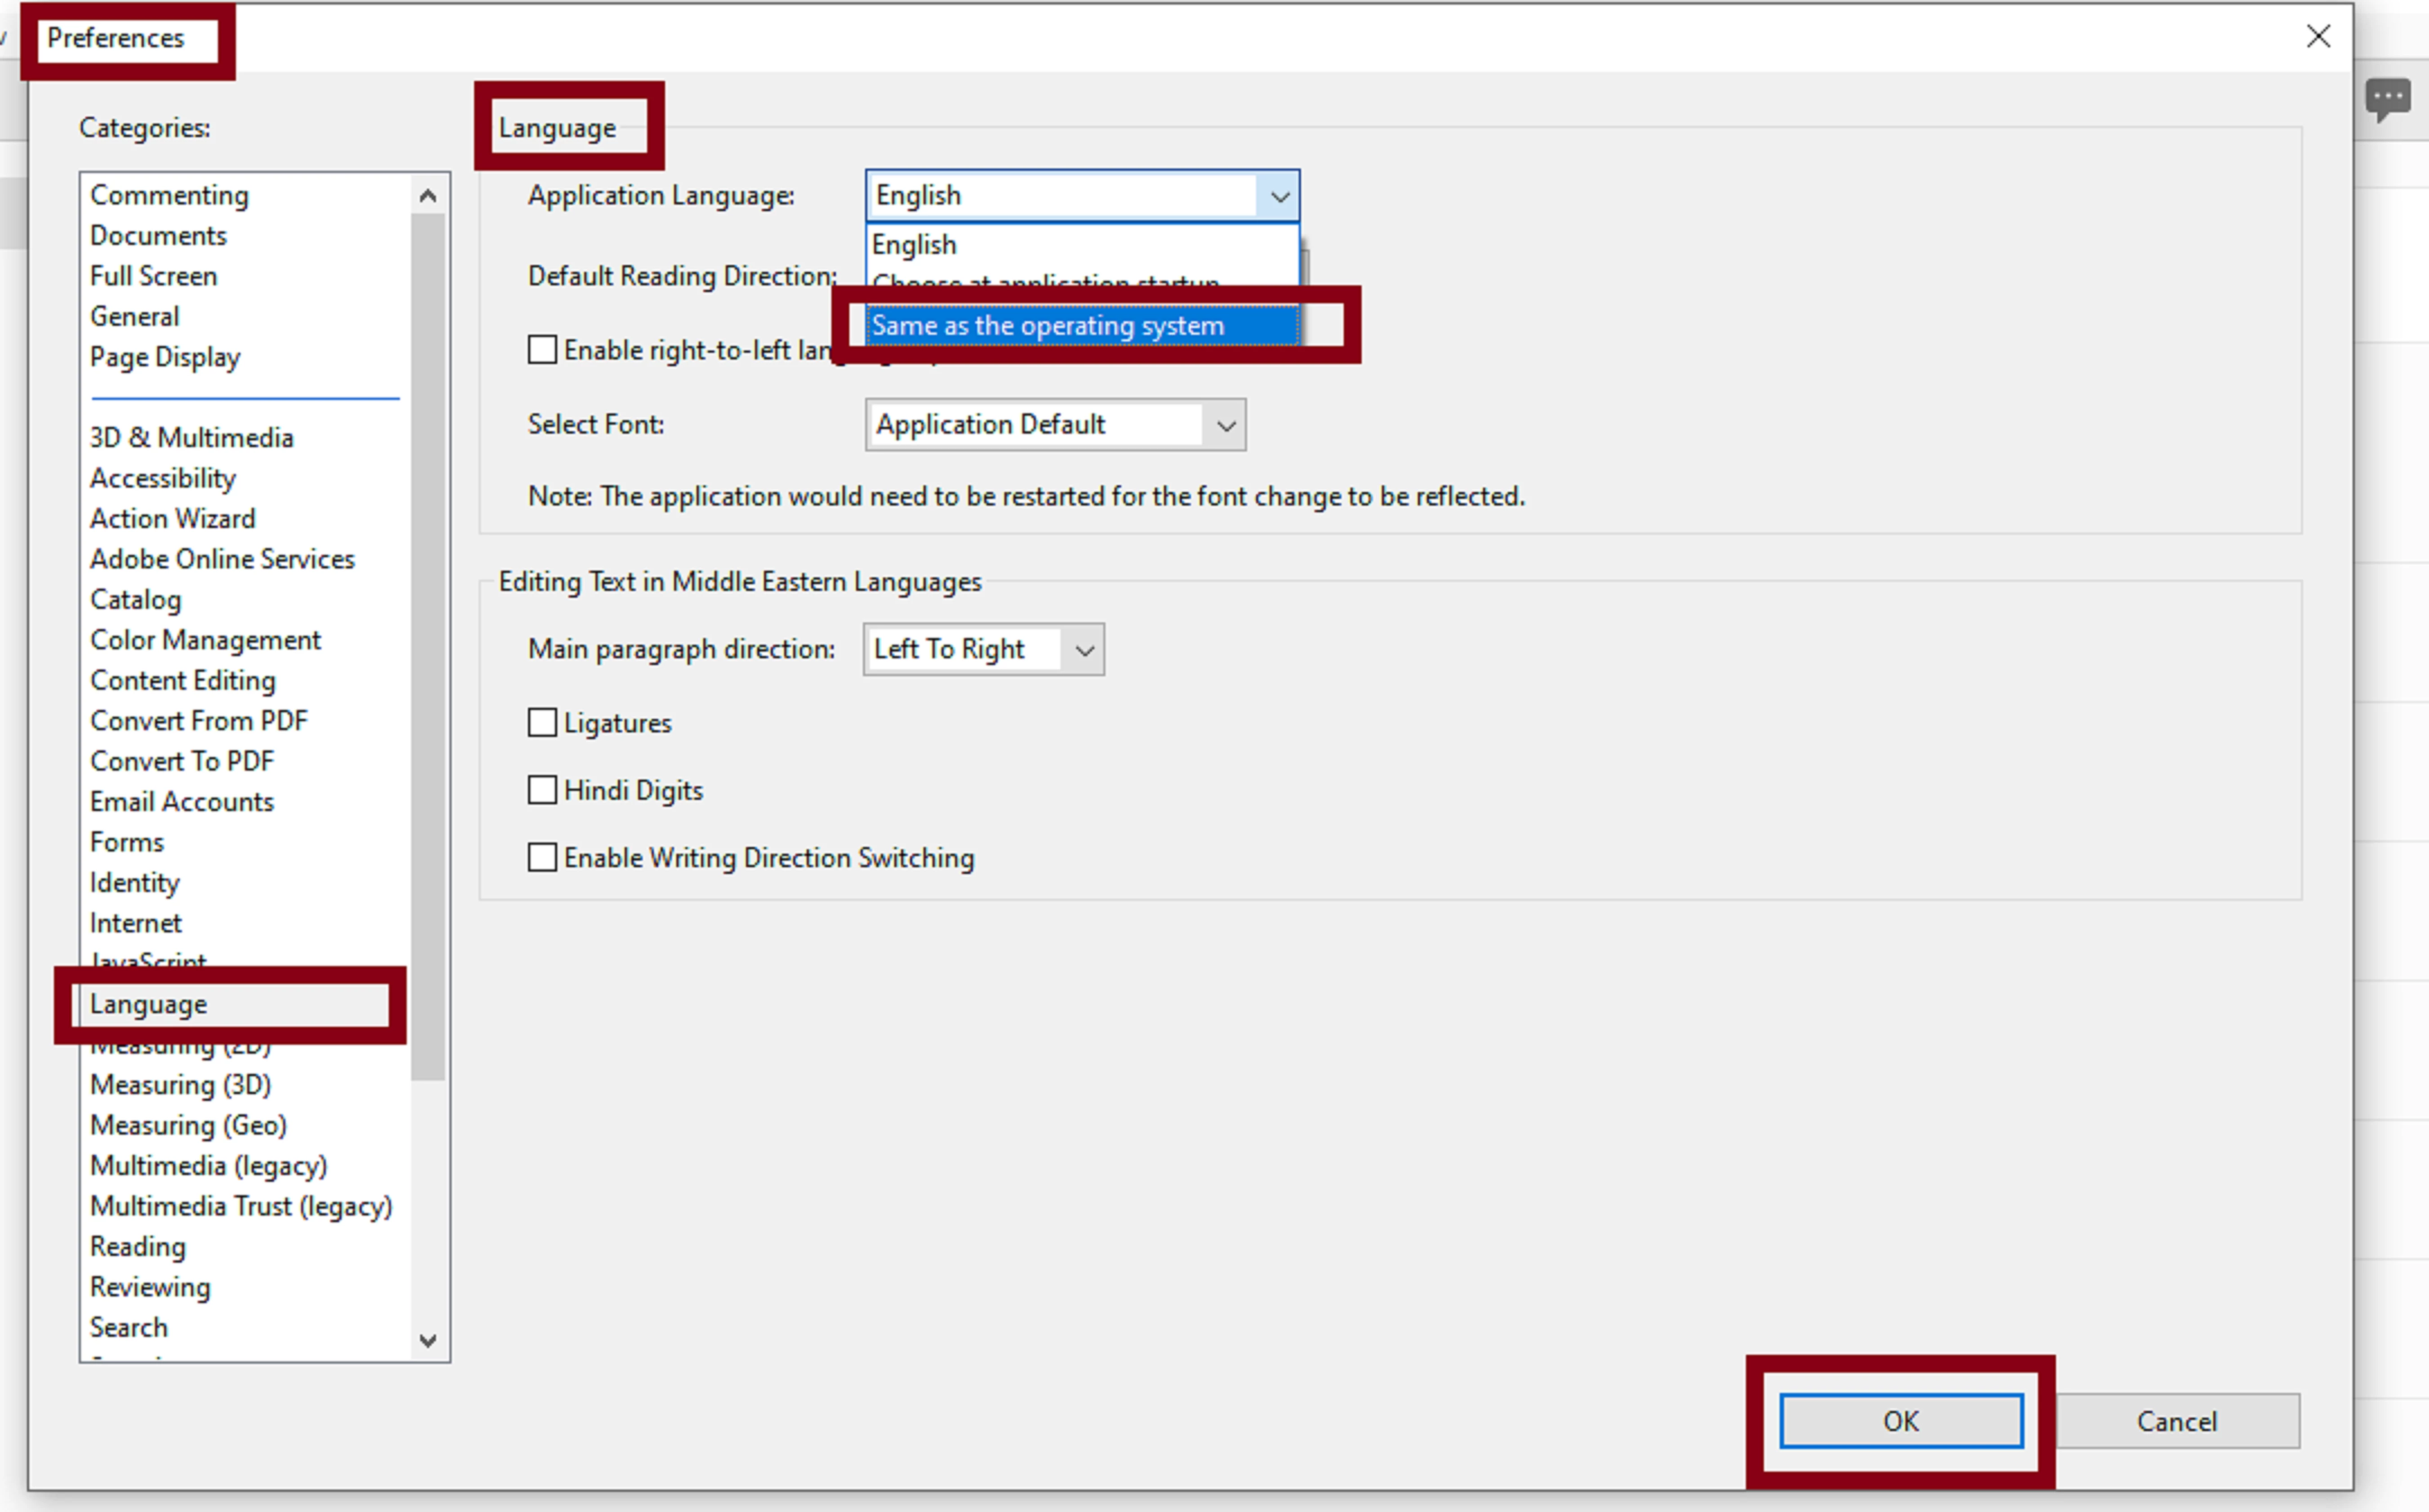
Task: Close the Preferences dialog with X
Action: coord(2318,37)
